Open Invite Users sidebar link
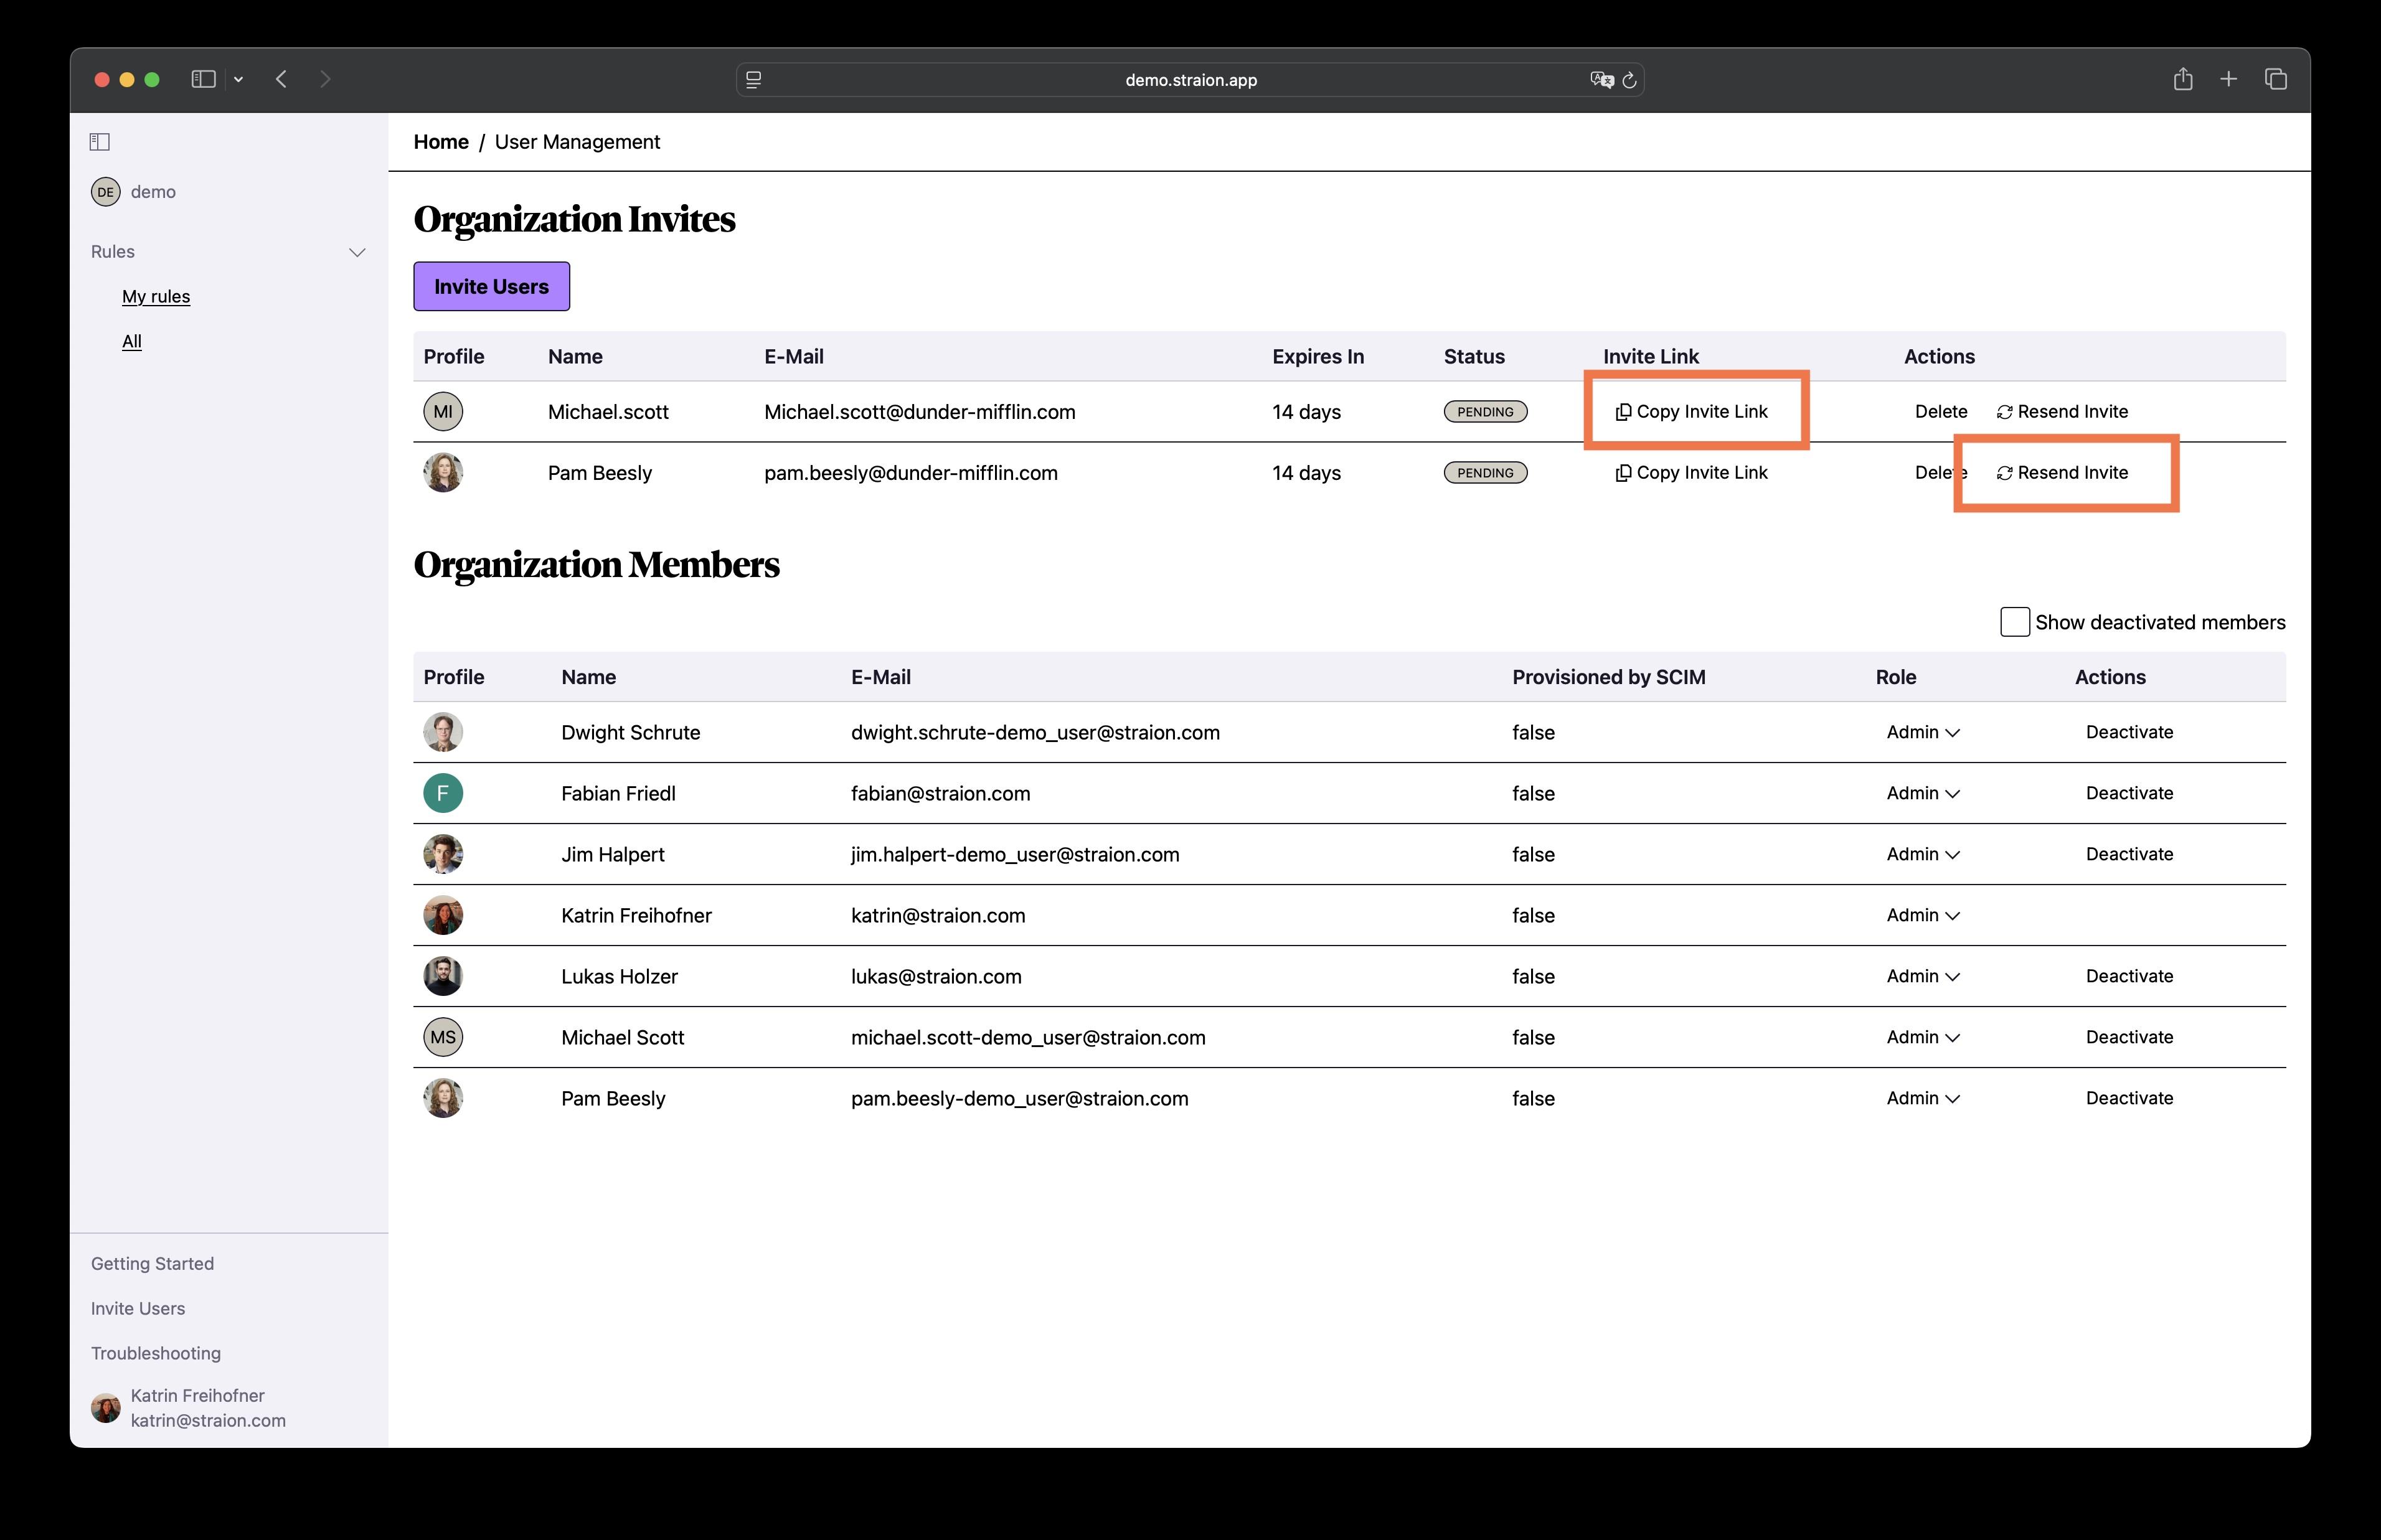 click(x=138, y=1308)
